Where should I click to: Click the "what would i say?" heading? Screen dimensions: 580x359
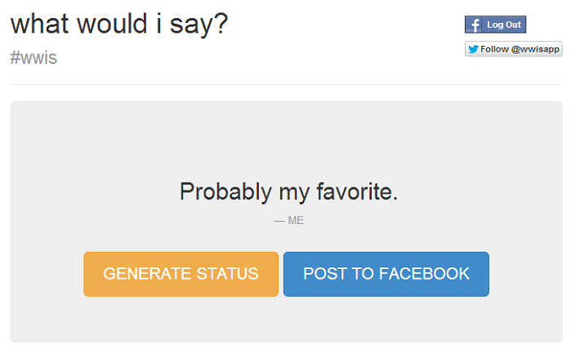pos(119,25)
